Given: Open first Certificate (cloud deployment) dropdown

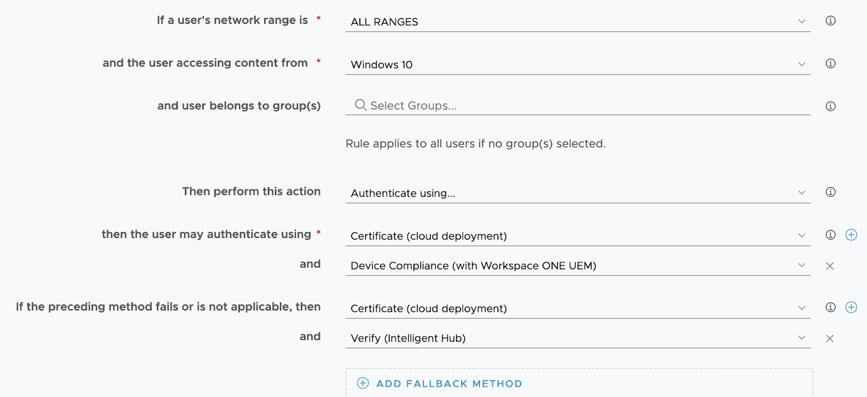Looking at the screenshot, I should pyautogui.click(x=578, y=236).
